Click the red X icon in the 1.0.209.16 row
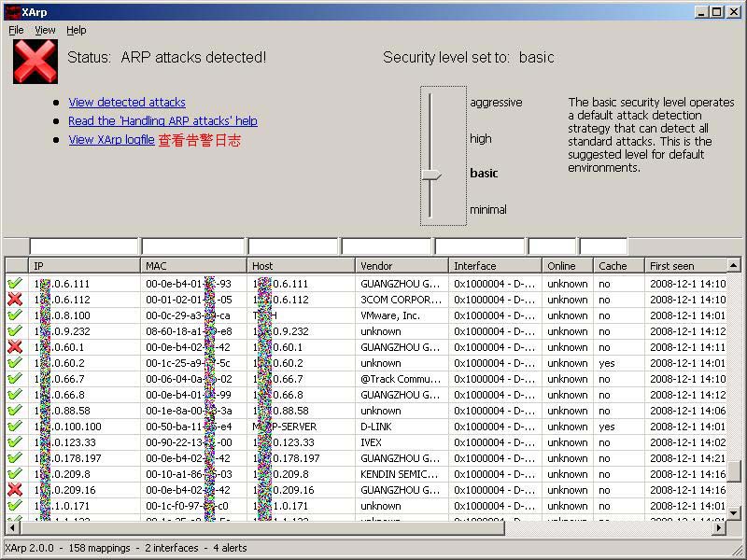Viewport: 747px width, 560px height. point(15,490)
